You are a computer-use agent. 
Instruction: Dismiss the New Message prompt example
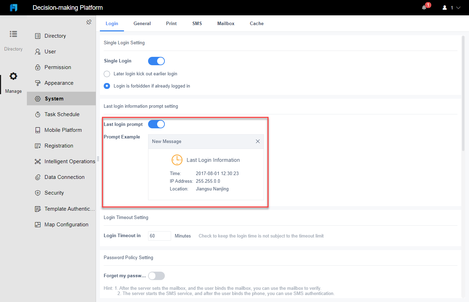click(x=258, y=141)
